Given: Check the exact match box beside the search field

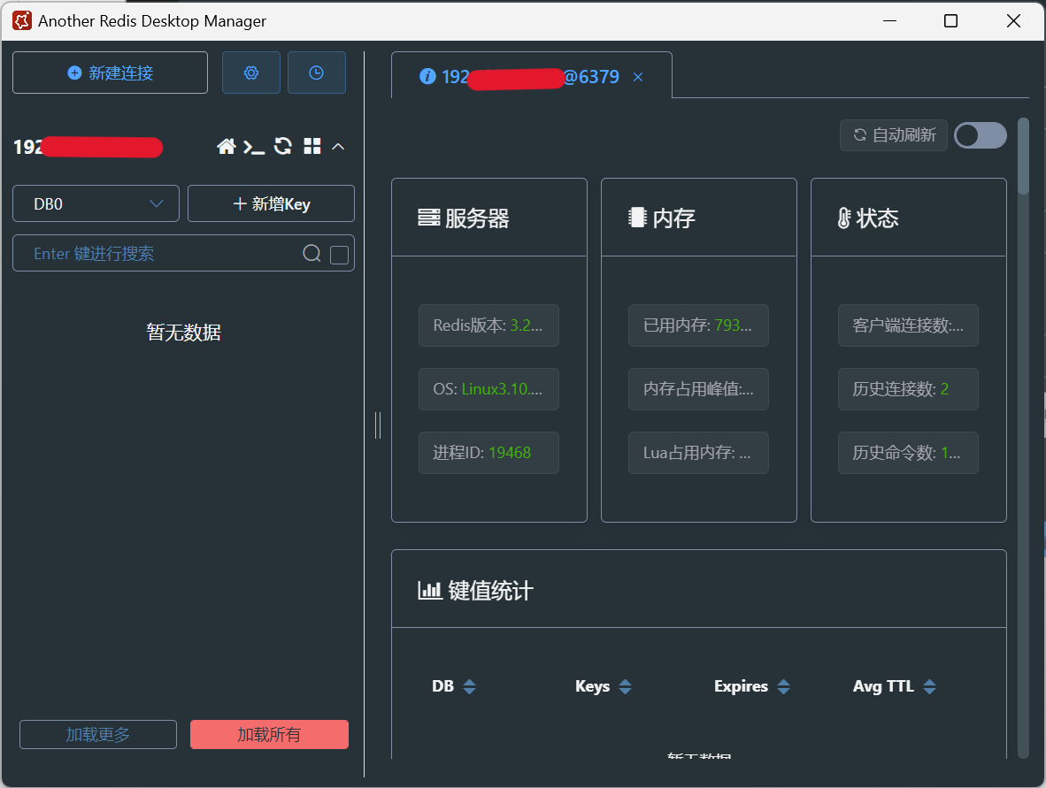Looking at the screenshot, I should pyautogui.click(x=338, y=254).
